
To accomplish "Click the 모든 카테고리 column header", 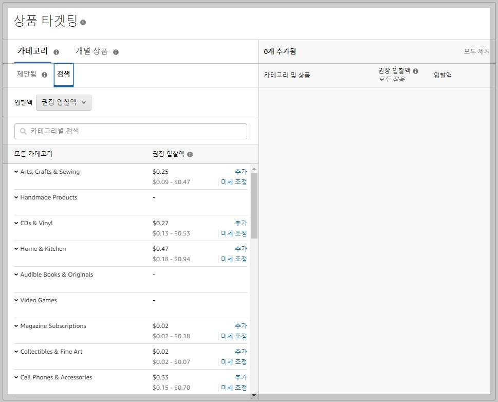I will (x=33, y=154).
